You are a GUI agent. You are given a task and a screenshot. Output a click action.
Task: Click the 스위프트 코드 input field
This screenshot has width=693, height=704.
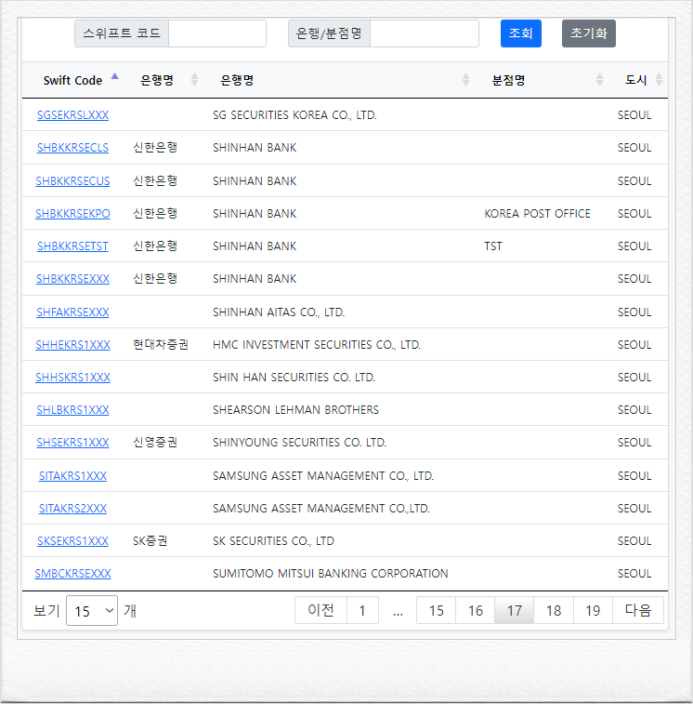[x=217, y=33]
